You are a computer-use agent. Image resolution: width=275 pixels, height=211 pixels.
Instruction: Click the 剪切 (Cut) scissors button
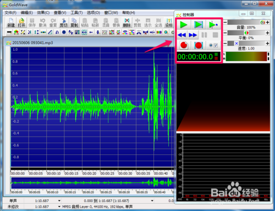coord(64,23)
